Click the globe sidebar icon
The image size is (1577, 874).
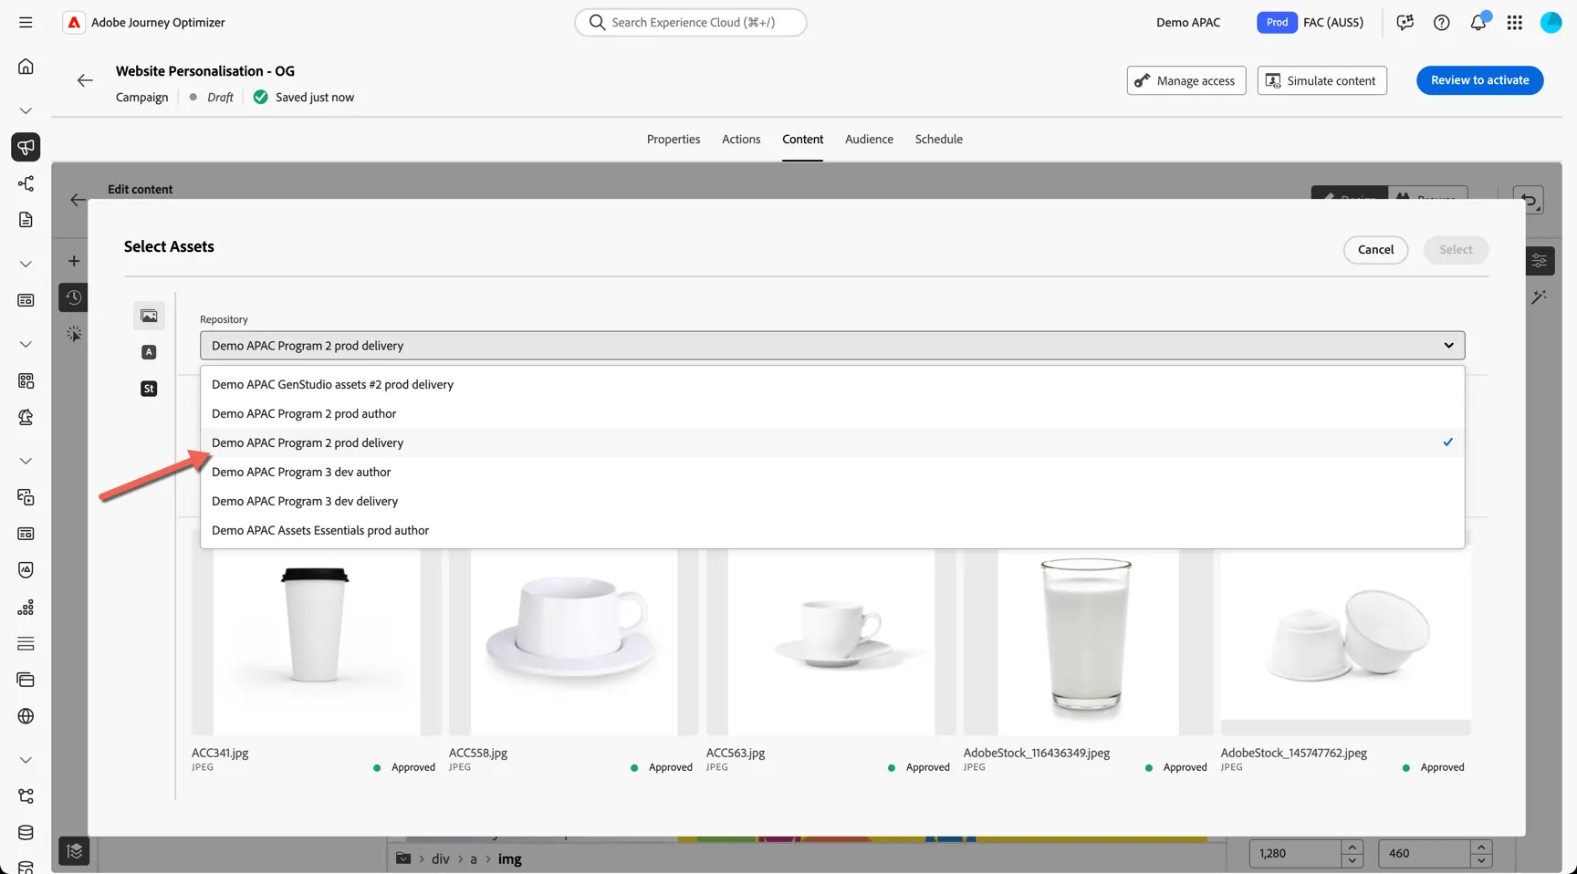click(x=26, y=716)
